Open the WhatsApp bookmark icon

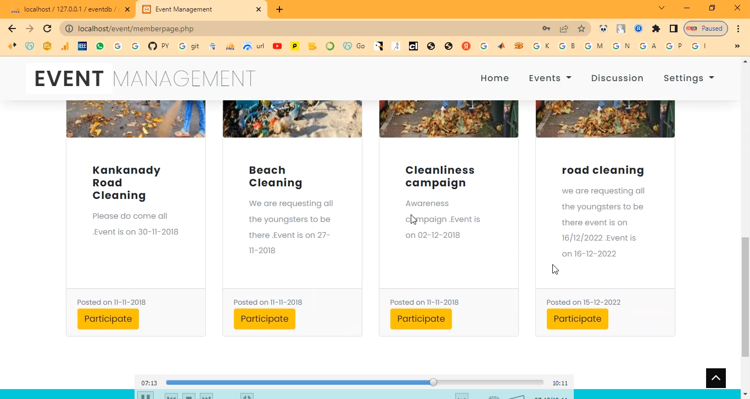click(99, 46)
